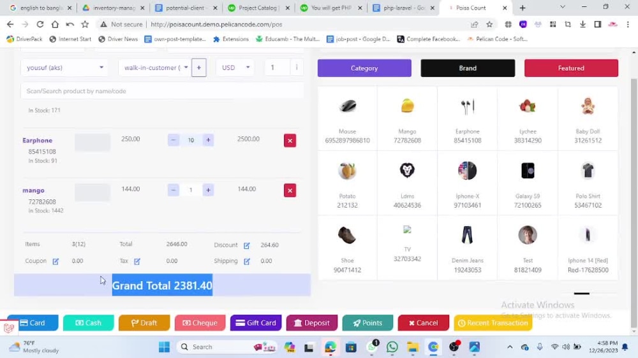638x358 pixels.
Task: Switch to potential-client browser tab
Action: 187,8
